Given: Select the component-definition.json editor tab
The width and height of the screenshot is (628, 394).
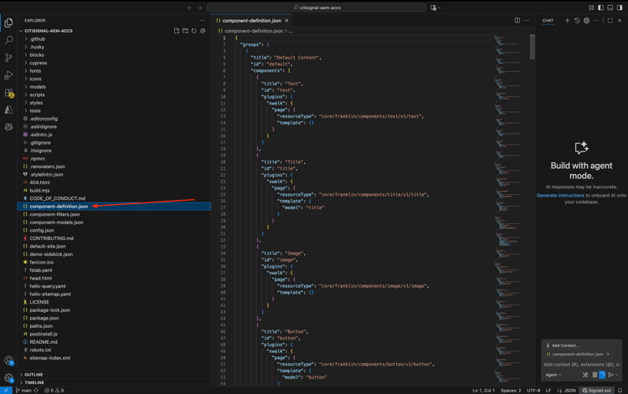Looking at the screenshot, I should point(251,20).
